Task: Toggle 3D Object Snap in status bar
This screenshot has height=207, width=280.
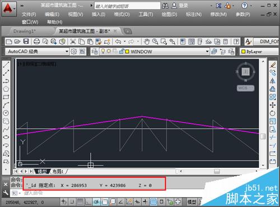Action: (x=113, y=202)
